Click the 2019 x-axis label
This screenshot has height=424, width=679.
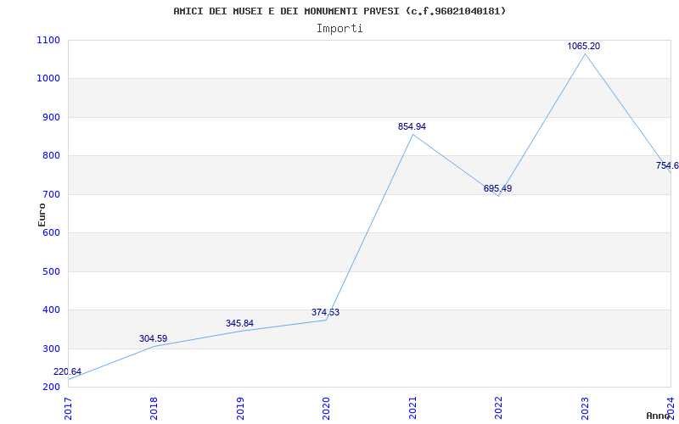pyautogui.click(x=240, y=409)
